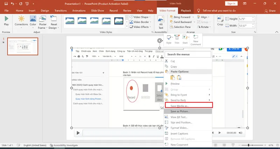Viewport: 280px width, 149px height.
Task: Click in the Search the menus field
Action: pyautogui.click(x=188, y=54)
